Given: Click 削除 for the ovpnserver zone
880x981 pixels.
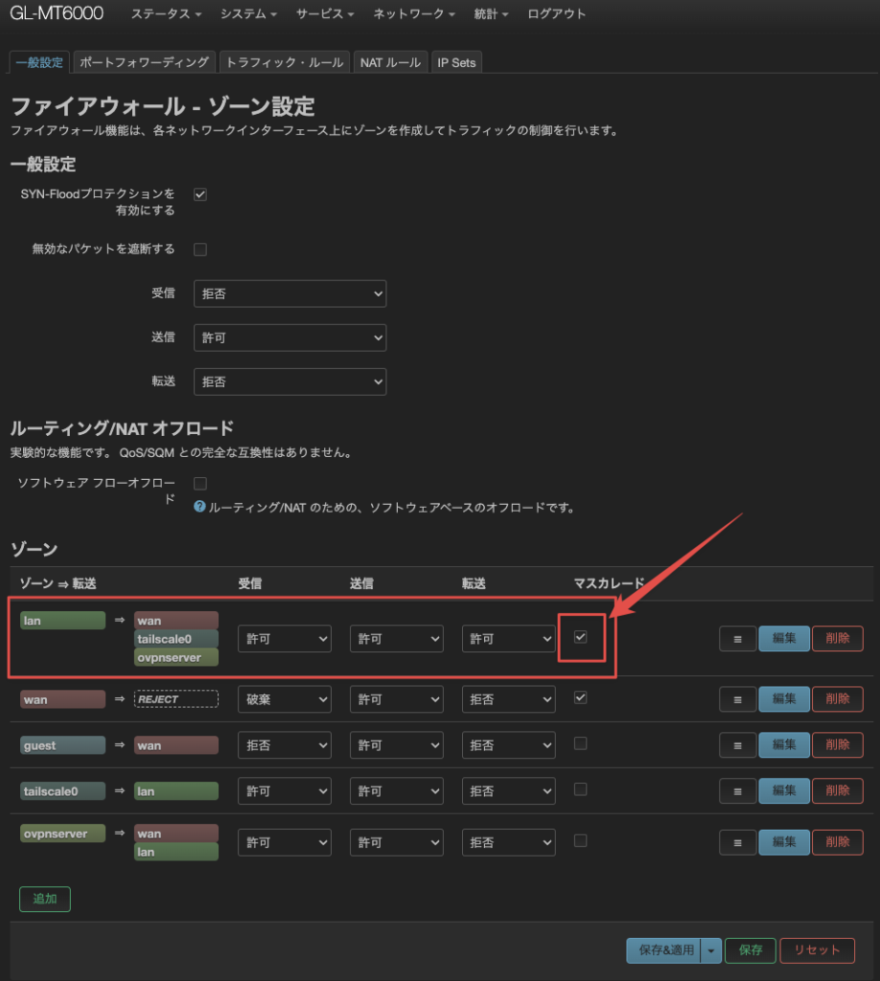Looking at the screenshot, I should (837, 842).
